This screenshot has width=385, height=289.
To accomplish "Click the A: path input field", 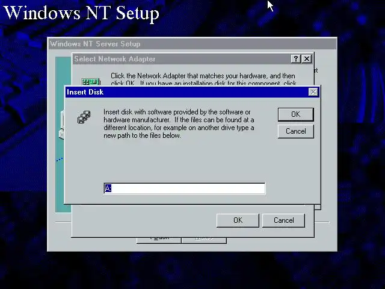I will pos(185,188).
